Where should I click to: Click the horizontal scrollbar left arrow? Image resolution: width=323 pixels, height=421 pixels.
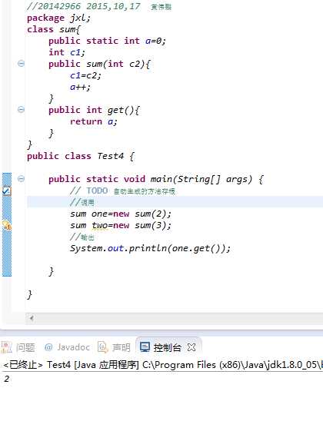[32, 318]
